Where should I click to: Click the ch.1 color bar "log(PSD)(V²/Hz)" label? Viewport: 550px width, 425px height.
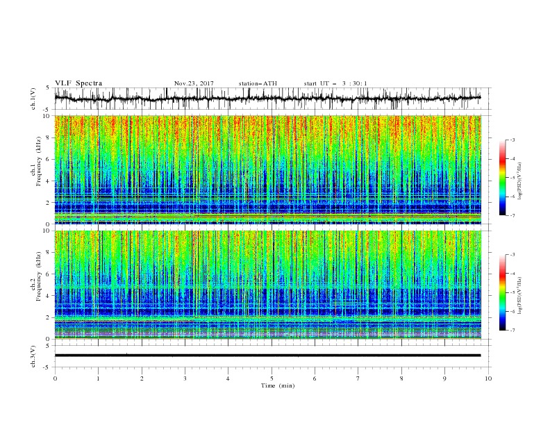pos(519,181)
